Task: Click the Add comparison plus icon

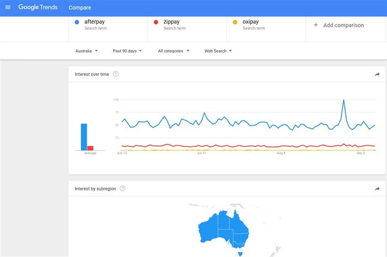Action: (316, 25)
